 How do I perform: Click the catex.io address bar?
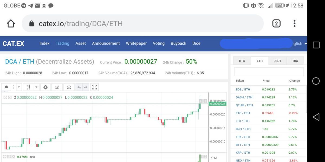[x=142, y=23]
